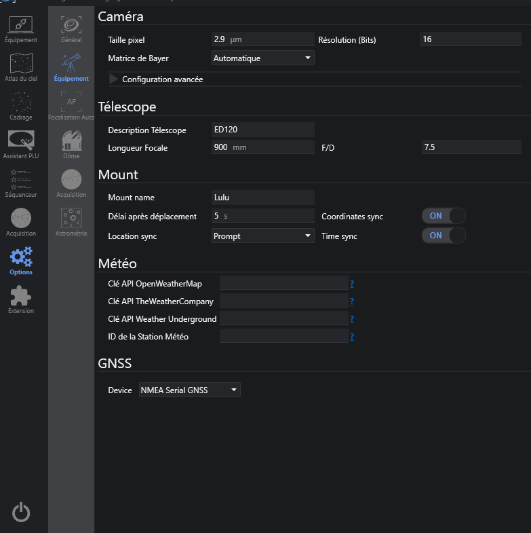Go to the Cadrage section
Viewport: 531px width, 533px height.
coord(21,105)
